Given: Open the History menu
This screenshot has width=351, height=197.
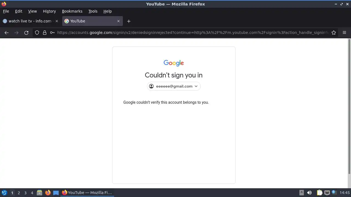Looking at the screenshot, I should 49,11.
